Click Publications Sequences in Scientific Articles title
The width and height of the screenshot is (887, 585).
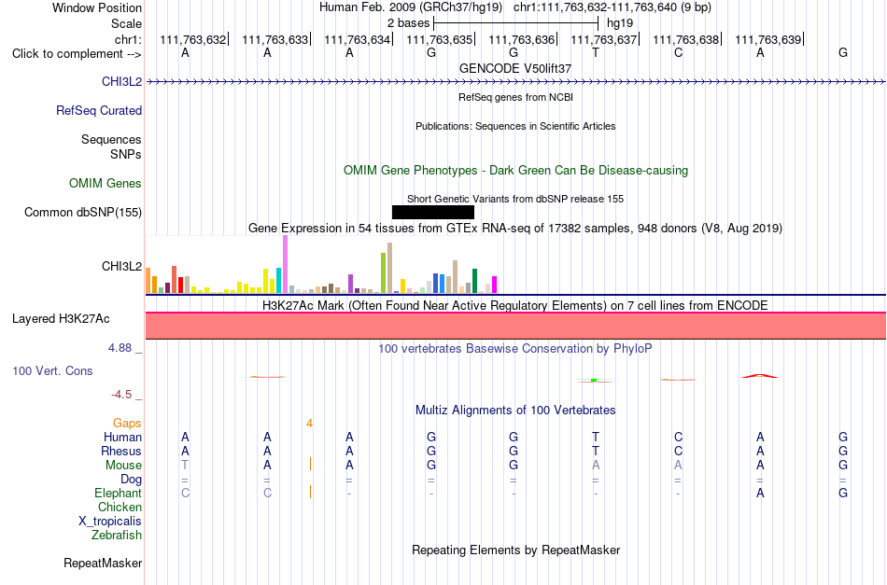click(x=515, y=126)
